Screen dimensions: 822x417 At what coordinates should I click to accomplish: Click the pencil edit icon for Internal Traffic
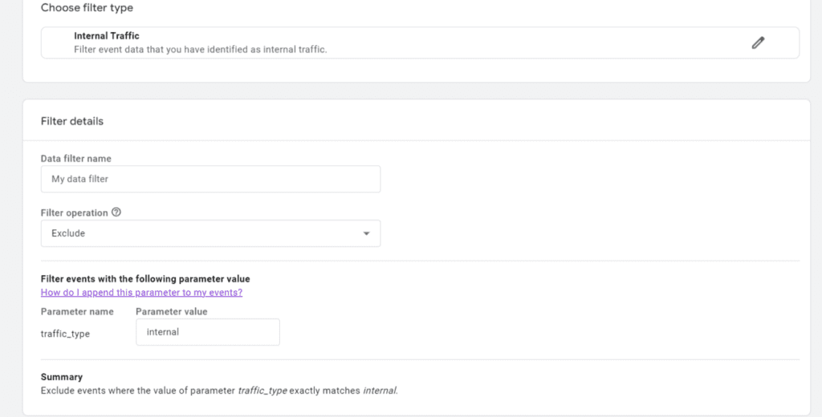(758, 43)
